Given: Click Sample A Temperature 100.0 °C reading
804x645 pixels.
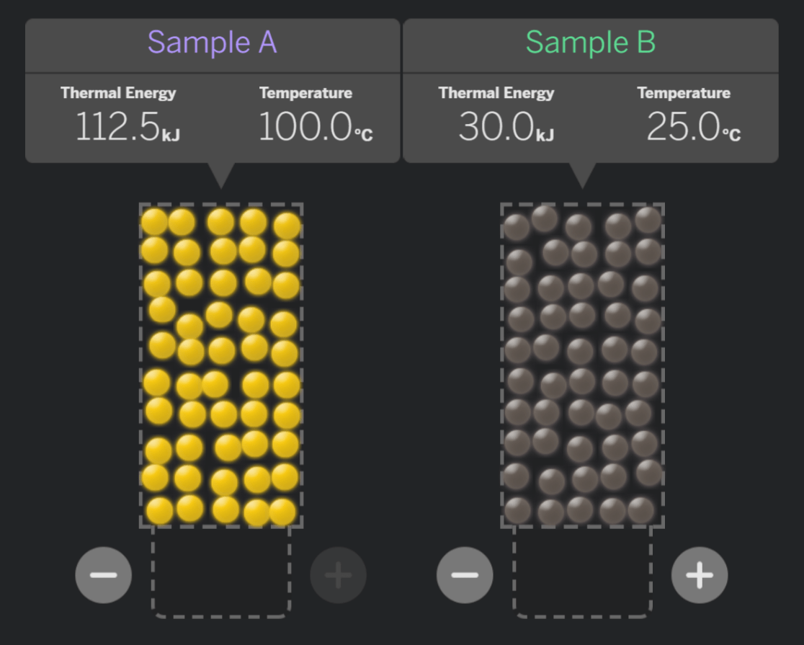Looking at the screenshot, I should (316, 127).
